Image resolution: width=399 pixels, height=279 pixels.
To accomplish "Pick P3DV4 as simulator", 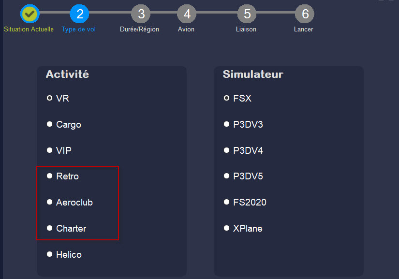I will pos(226,150).
